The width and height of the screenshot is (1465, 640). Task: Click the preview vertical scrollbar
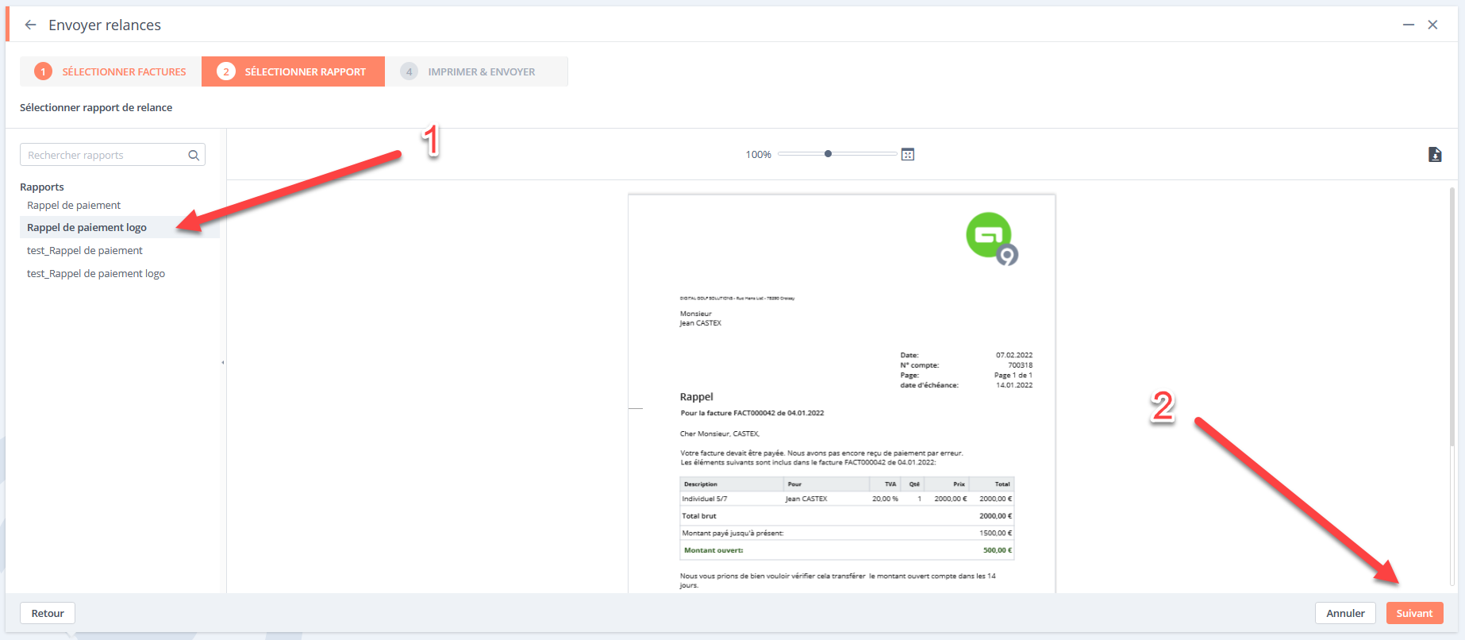coord(1452,318)
